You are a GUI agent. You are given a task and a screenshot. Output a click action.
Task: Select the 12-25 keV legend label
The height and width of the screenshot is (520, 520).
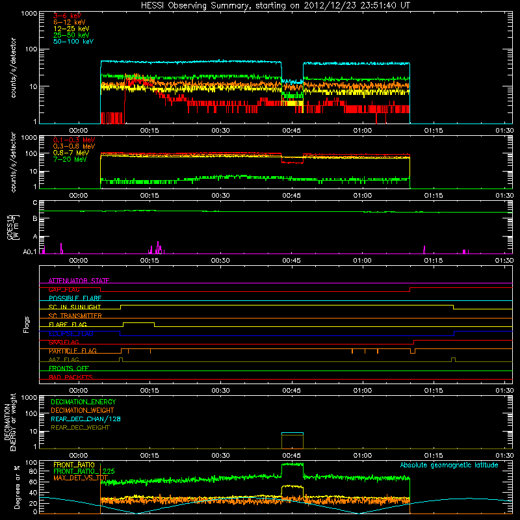click(71, 29)
